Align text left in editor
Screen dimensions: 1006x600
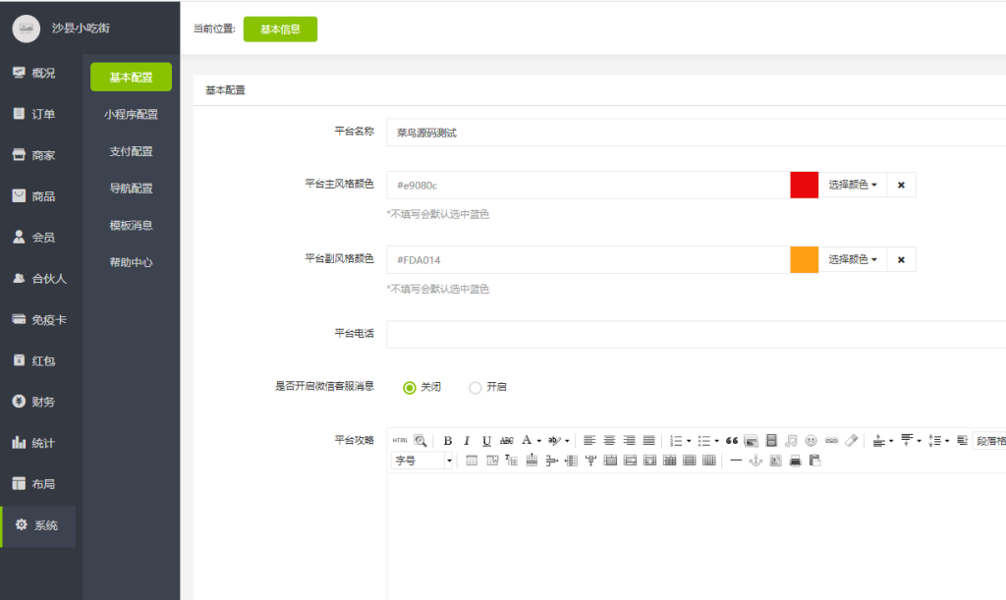pos(589,440)
